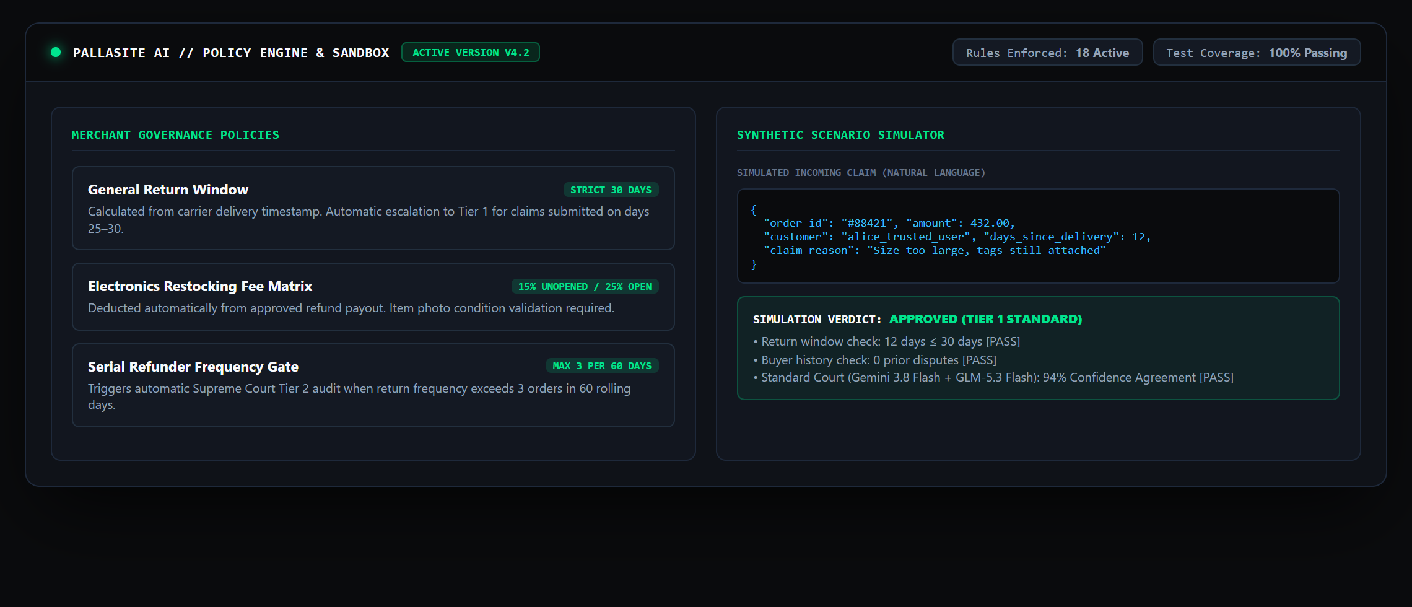This screenshot has height=607, width=1412.
Task: Click into the simulated claim JSON input
Action: (1039, 236)
